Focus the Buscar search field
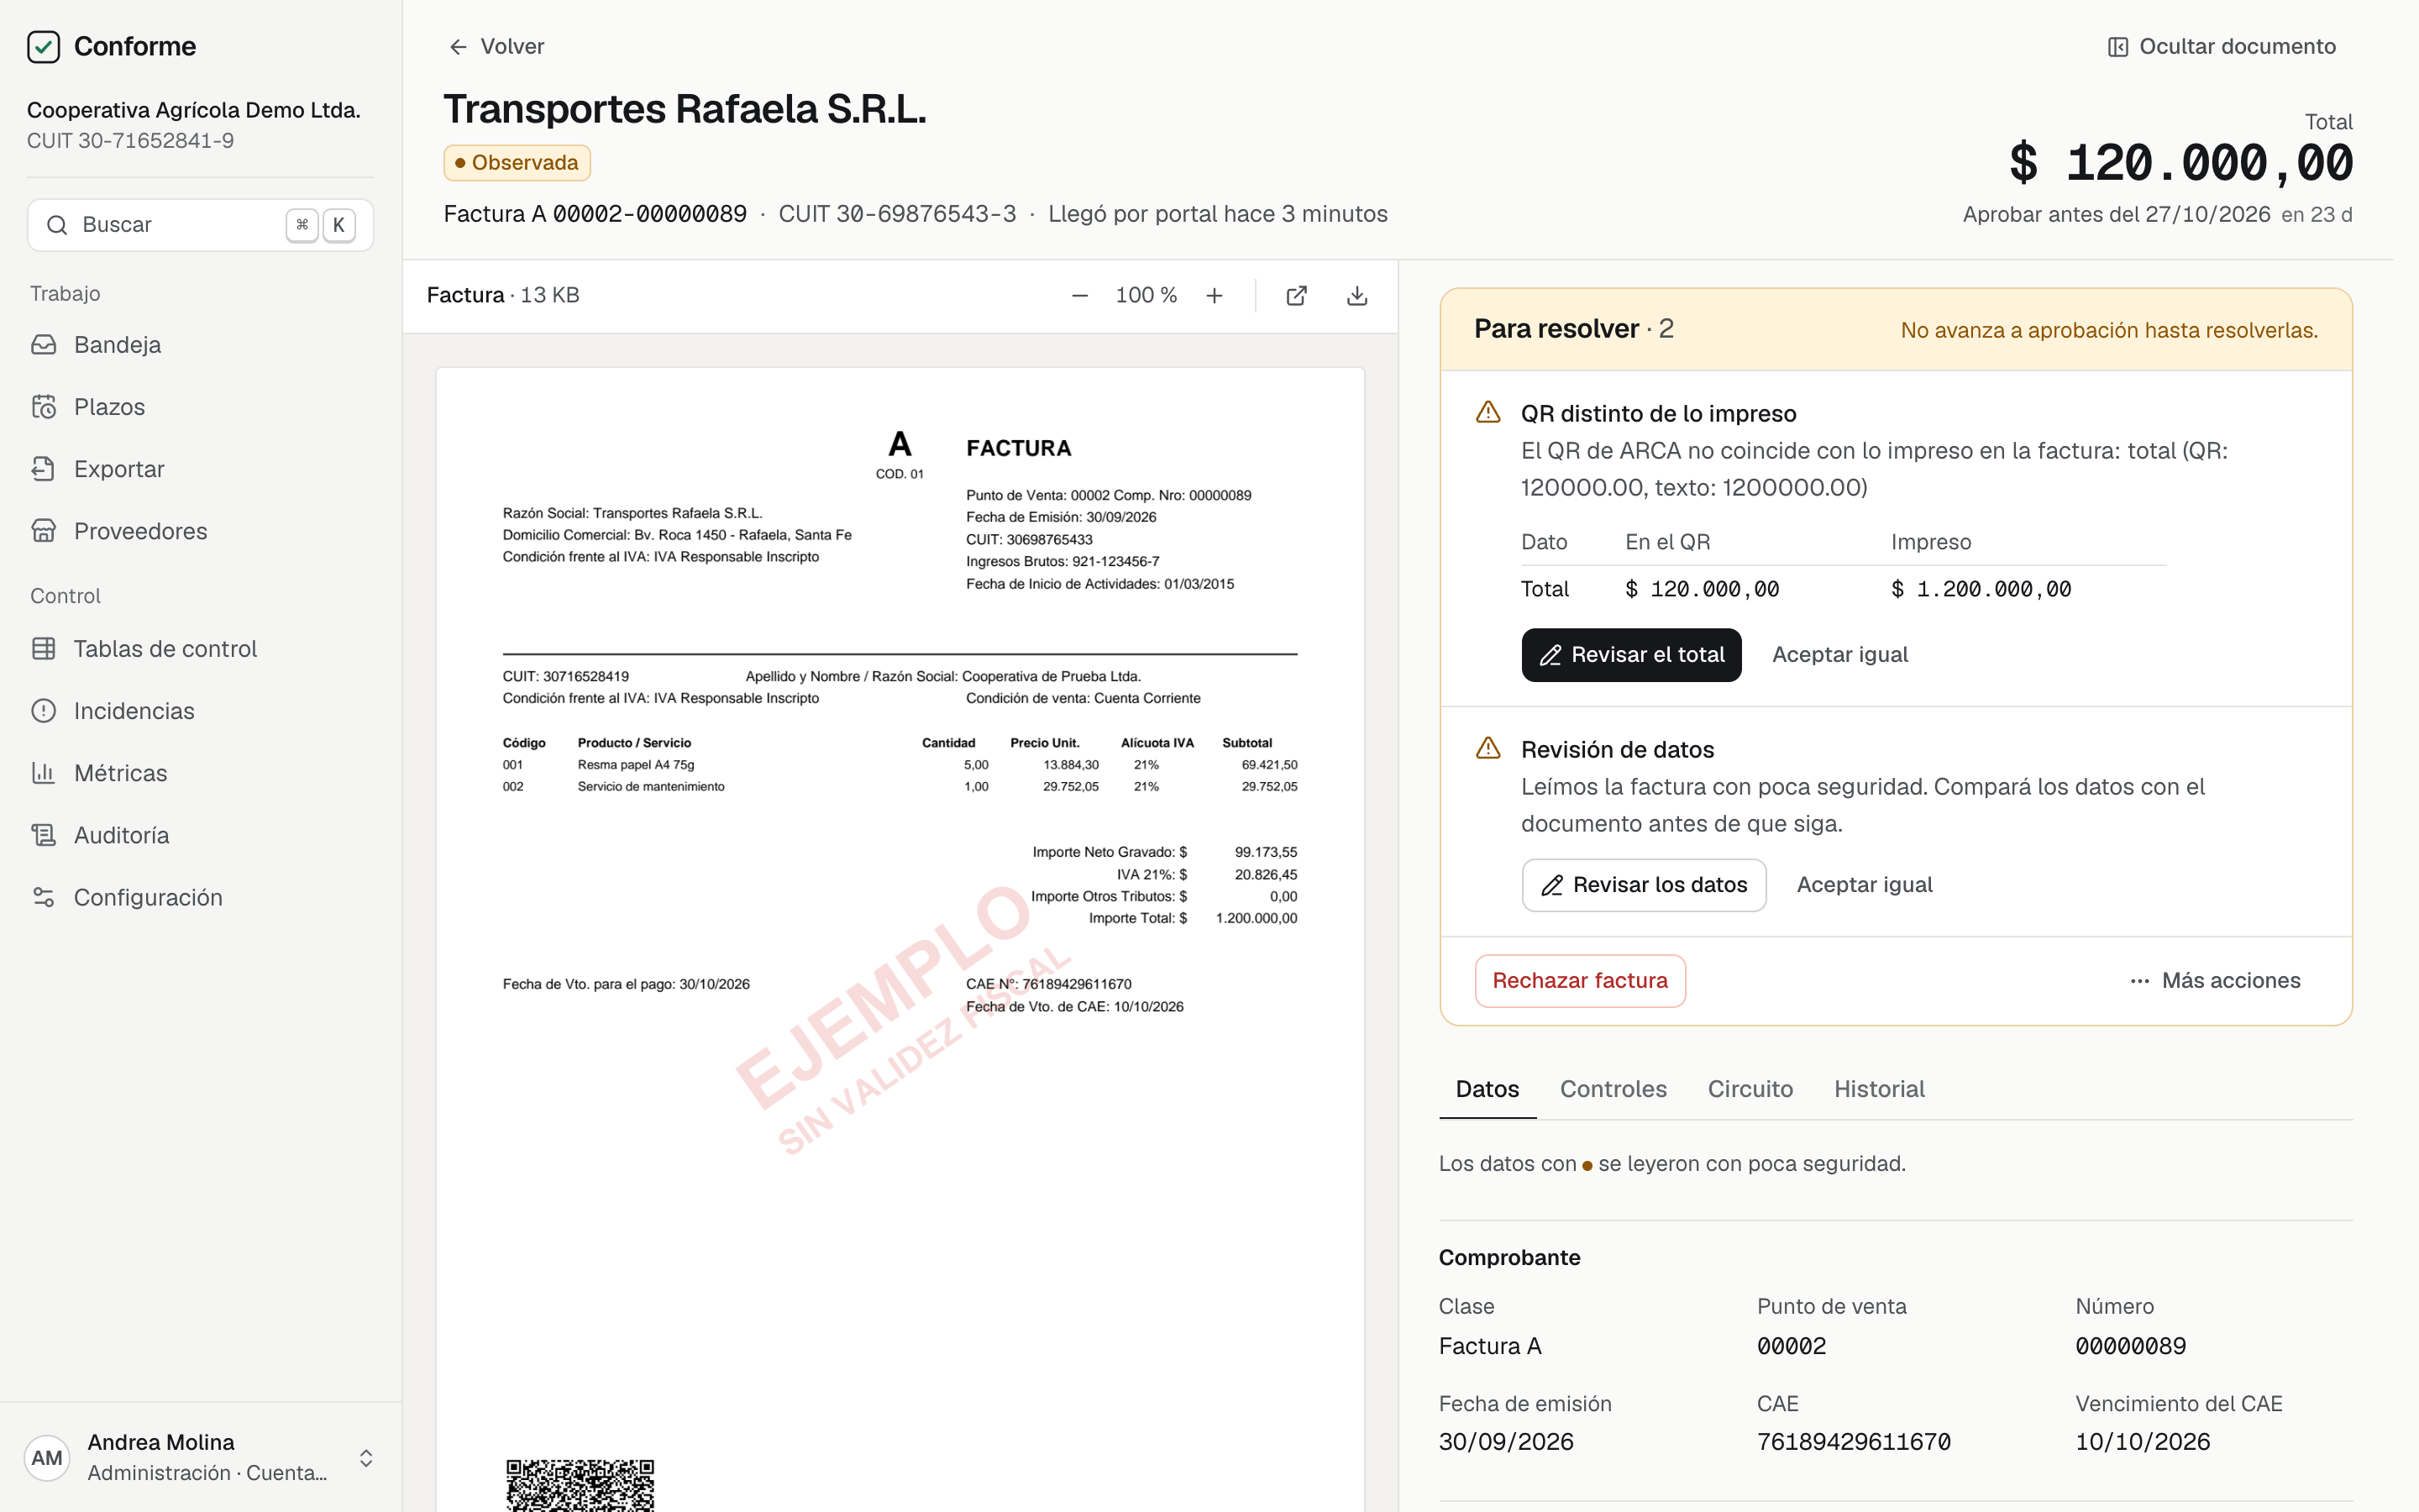This screenshot has height=1512, width=2419. 200,225
